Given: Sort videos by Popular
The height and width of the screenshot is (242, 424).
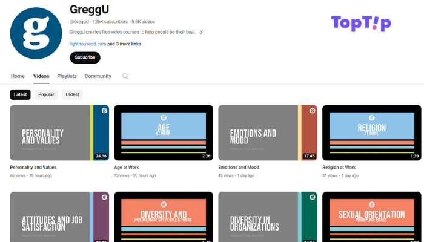Looking at the screenshot, I should [46, 94].
